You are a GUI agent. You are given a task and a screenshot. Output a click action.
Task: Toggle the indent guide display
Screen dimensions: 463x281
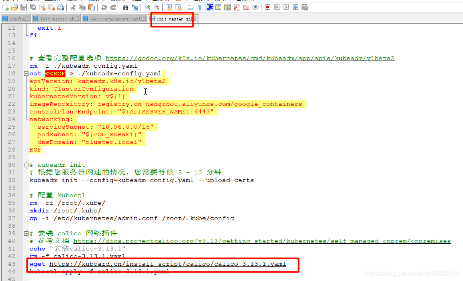click(209, 7)
